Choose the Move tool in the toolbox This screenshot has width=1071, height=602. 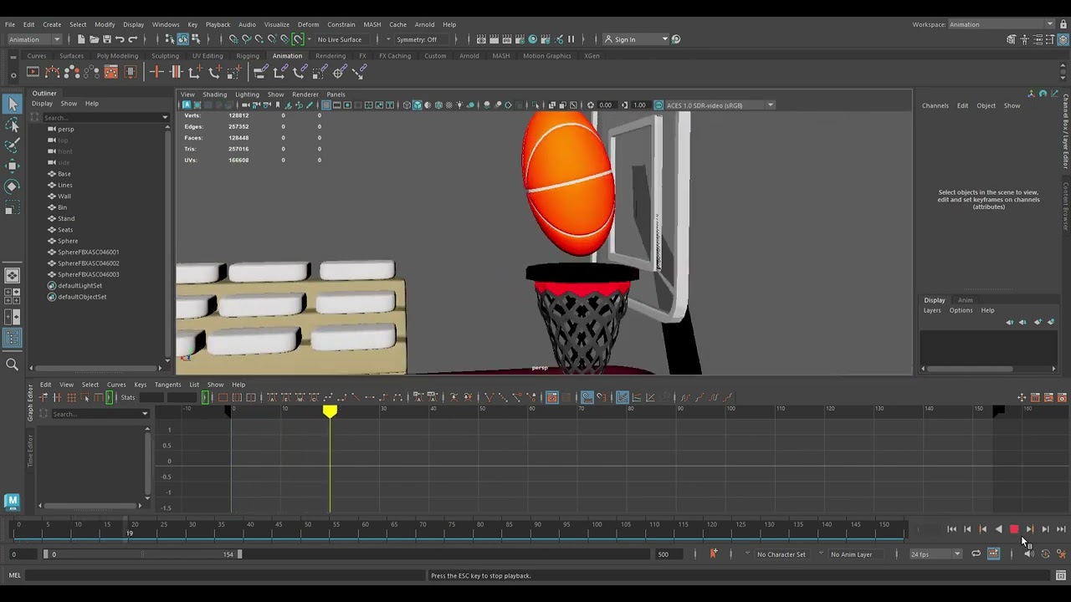(13, 166)
